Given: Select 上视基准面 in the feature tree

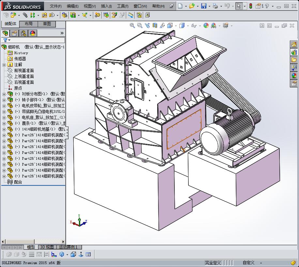Looking at the screenshot, I should tap(24, 76).
